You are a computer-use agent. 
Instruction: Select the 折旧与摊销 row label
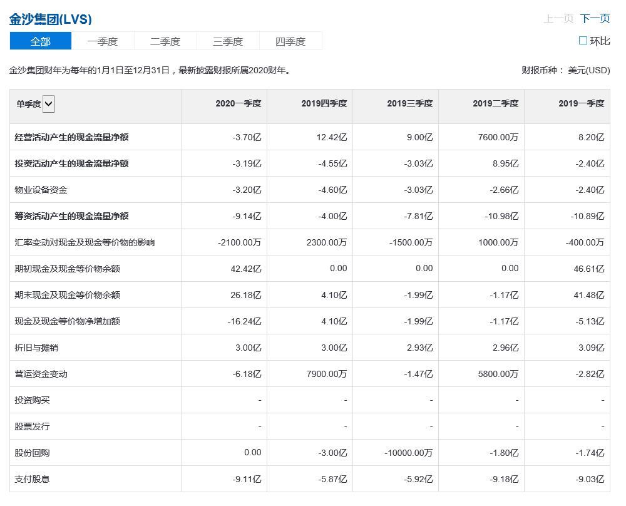tap(36, 348)
